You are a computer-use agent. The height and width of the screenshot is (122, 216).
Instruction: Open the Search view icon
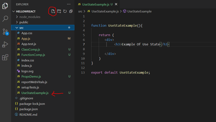[x=5, y=19]
